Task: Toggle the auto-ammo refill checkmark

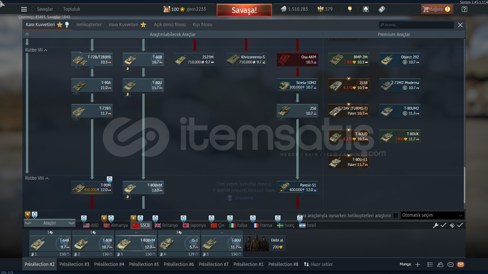Action: 460,225
